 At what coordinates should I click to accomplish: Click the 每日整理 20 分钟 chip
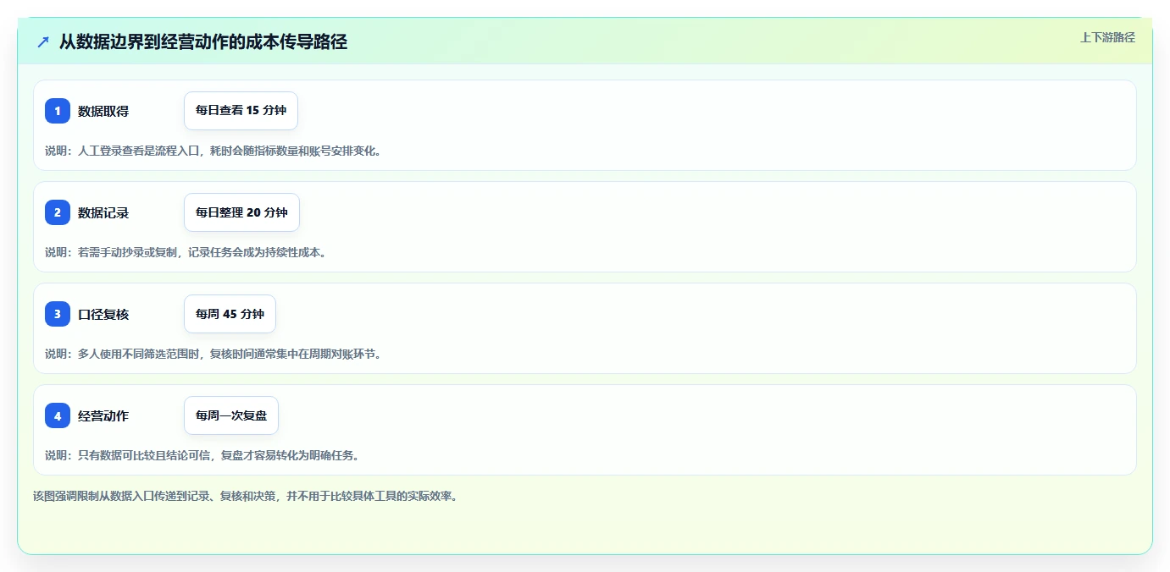click(x=241, y=212)
